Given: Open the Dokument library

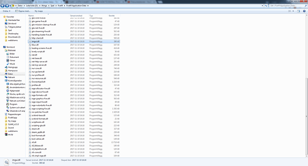Looking at the screenshot, I should click(x=14, y=57).
